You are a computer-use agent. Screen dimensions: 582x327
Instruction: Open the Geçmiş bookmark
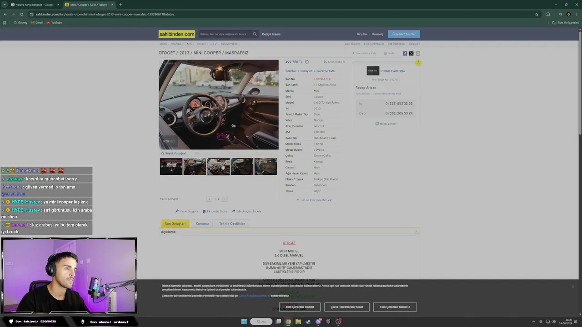click(20, 23)
